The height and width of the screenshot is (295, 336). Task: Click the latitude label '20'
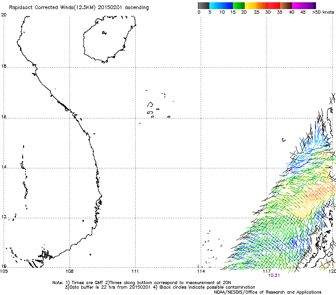[x=4, y=15]
